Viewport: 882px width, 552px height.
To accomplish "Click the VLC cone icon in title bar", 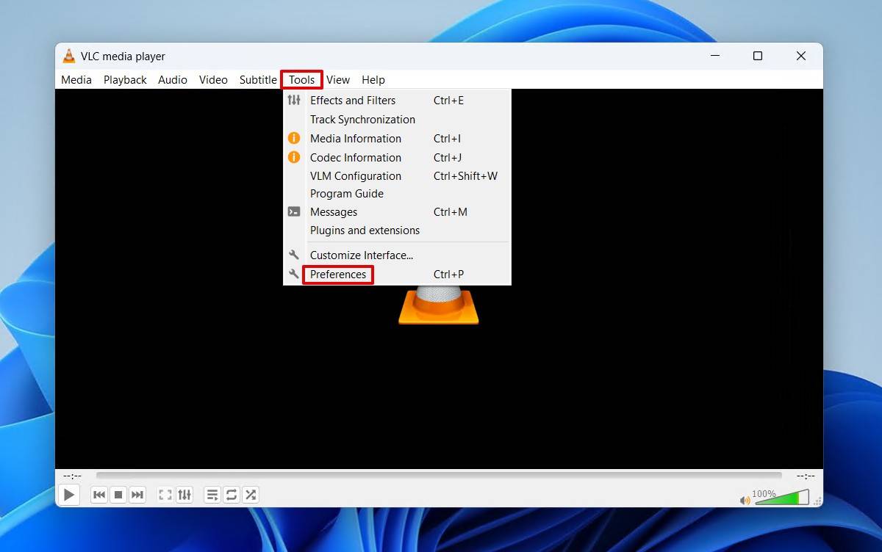I will tap(69, 56).
